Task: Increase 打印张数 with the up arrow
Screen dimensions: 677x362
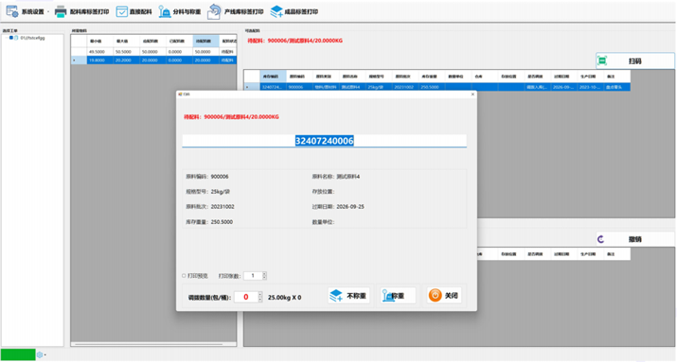Action: (x=265, y=274)
